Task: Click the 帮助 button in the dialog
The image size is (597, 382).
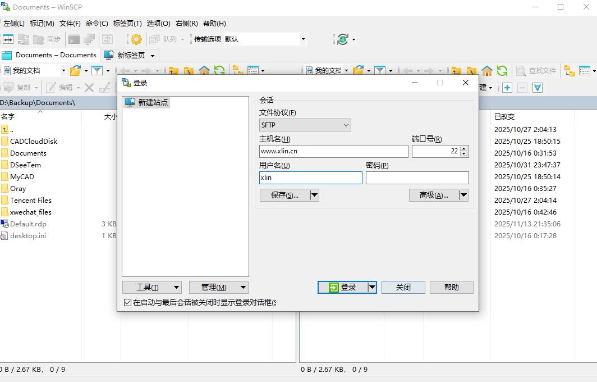Action: 452,288
